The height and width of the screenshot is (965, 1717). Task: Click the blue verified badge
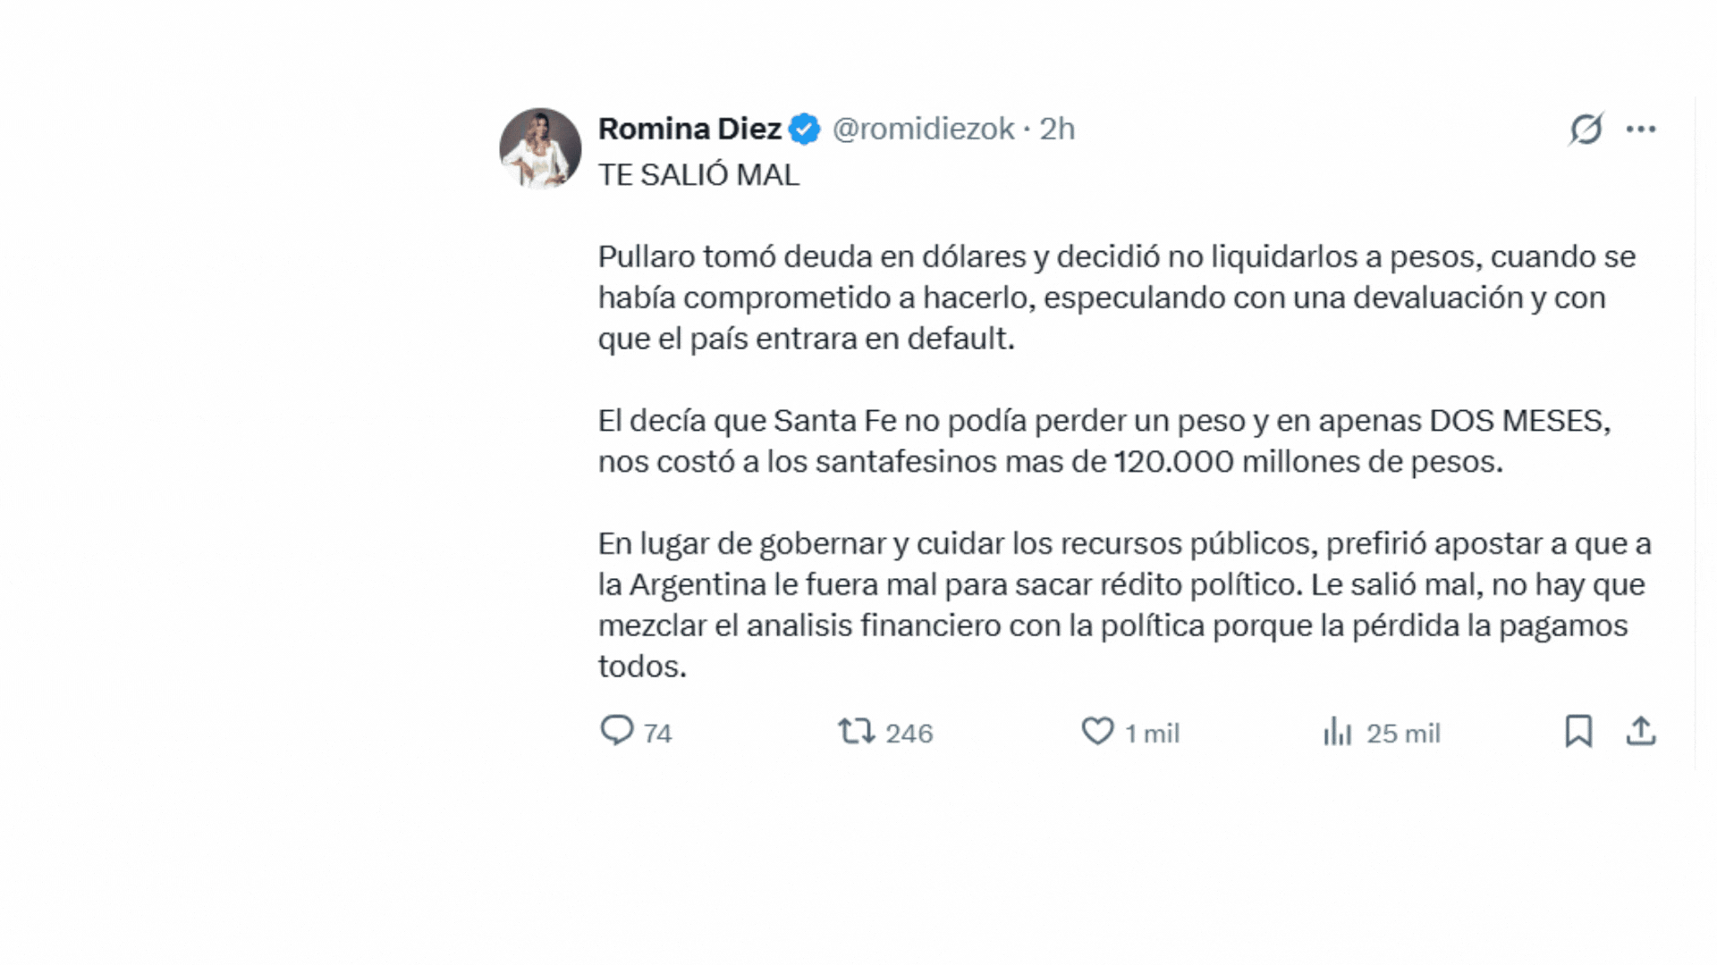tap(804, 130)
